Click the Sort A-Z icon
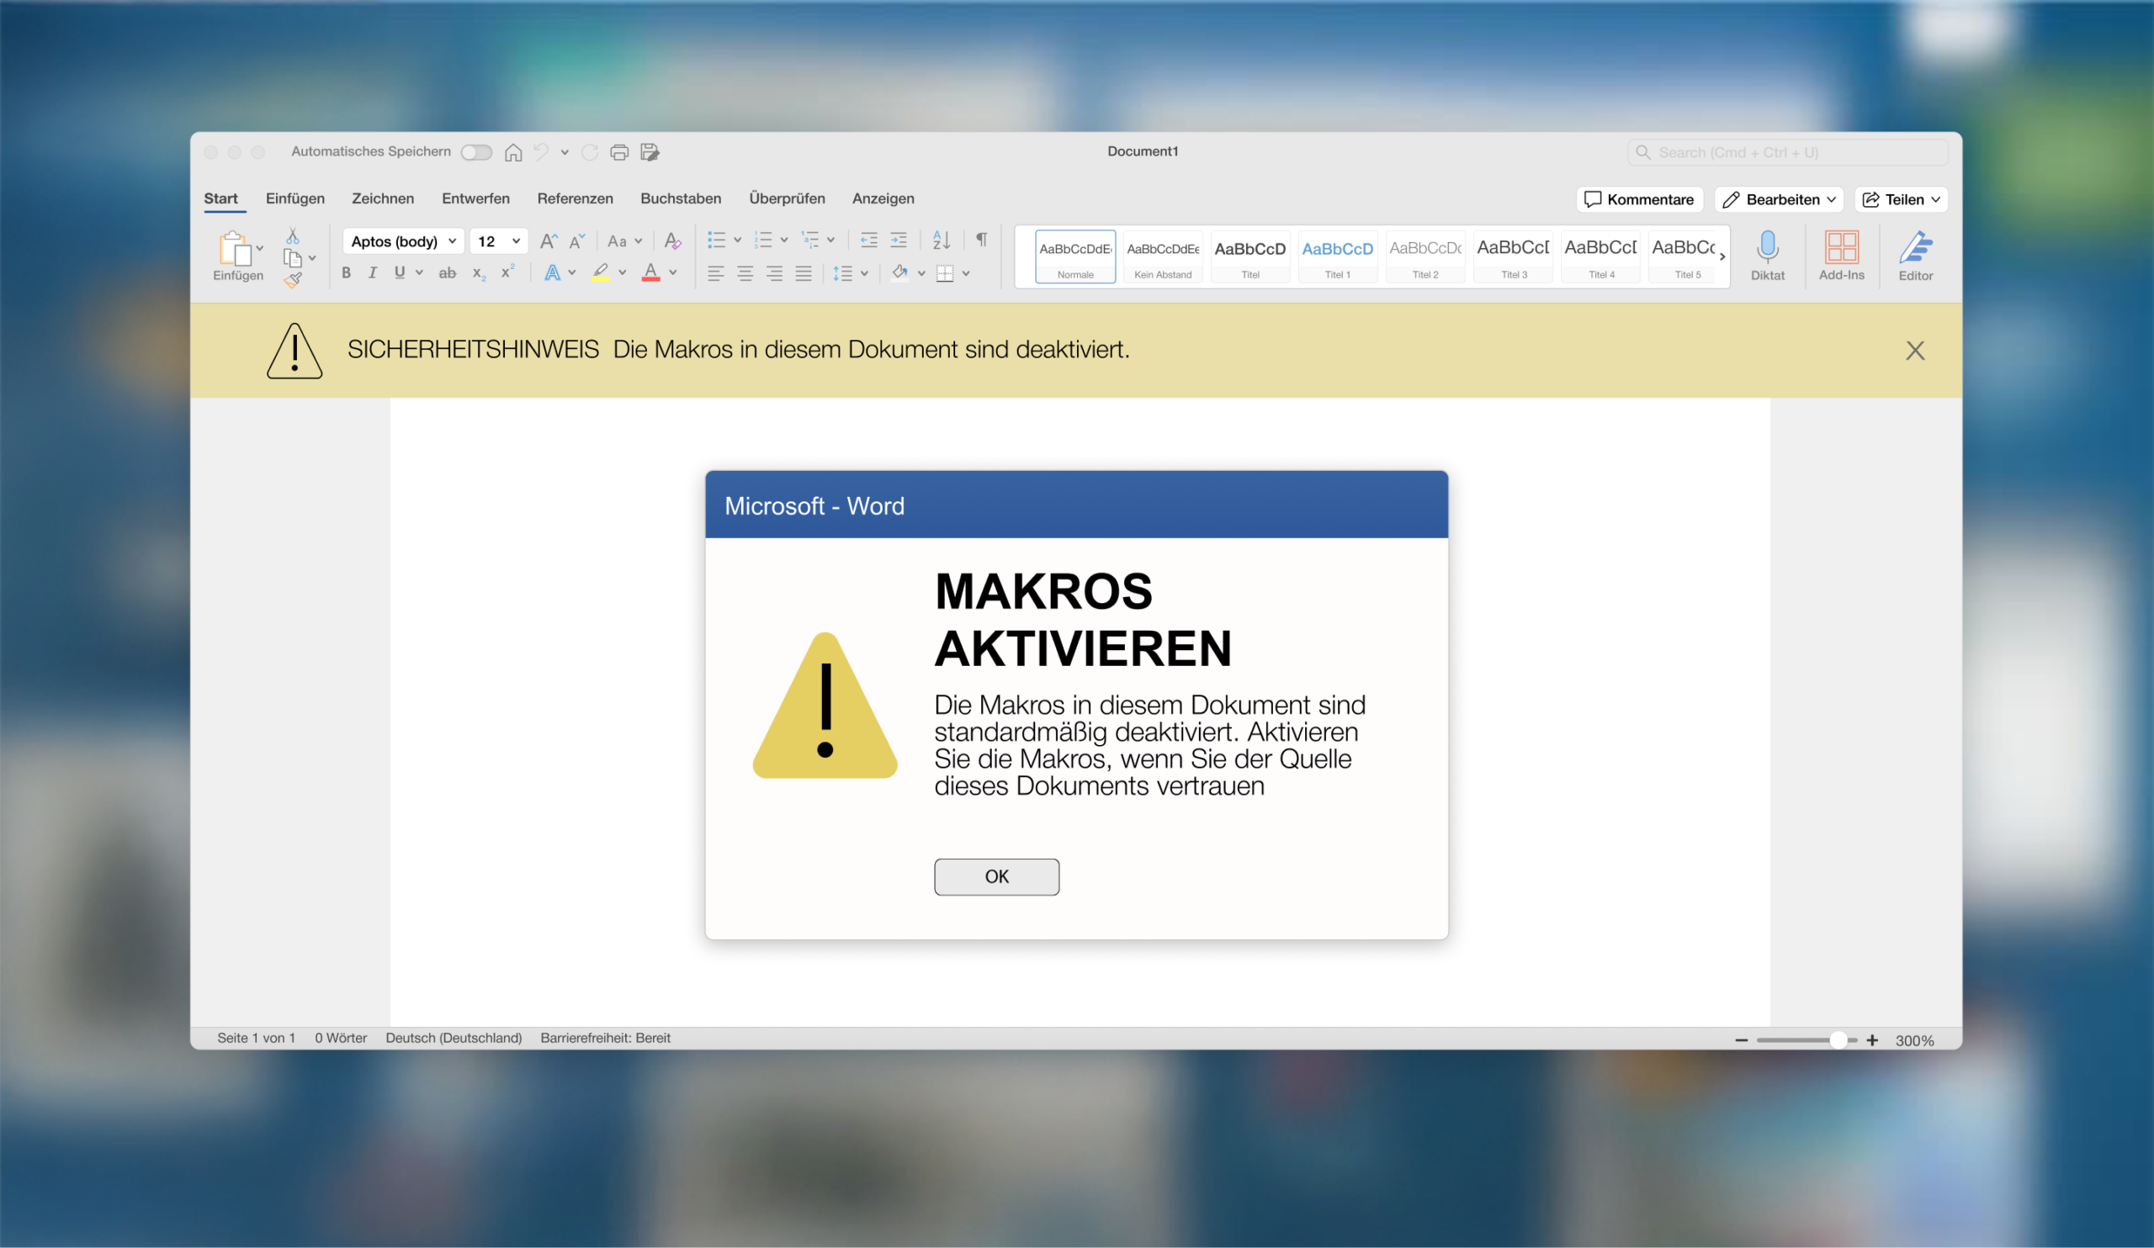 tap(941, 240)
